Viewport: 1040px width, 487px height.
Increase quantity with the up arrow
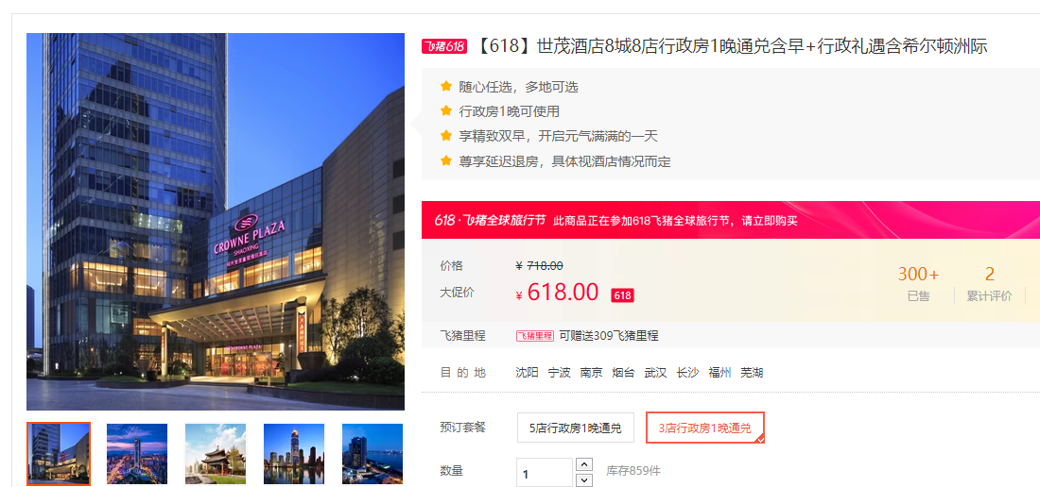(583, 465)
